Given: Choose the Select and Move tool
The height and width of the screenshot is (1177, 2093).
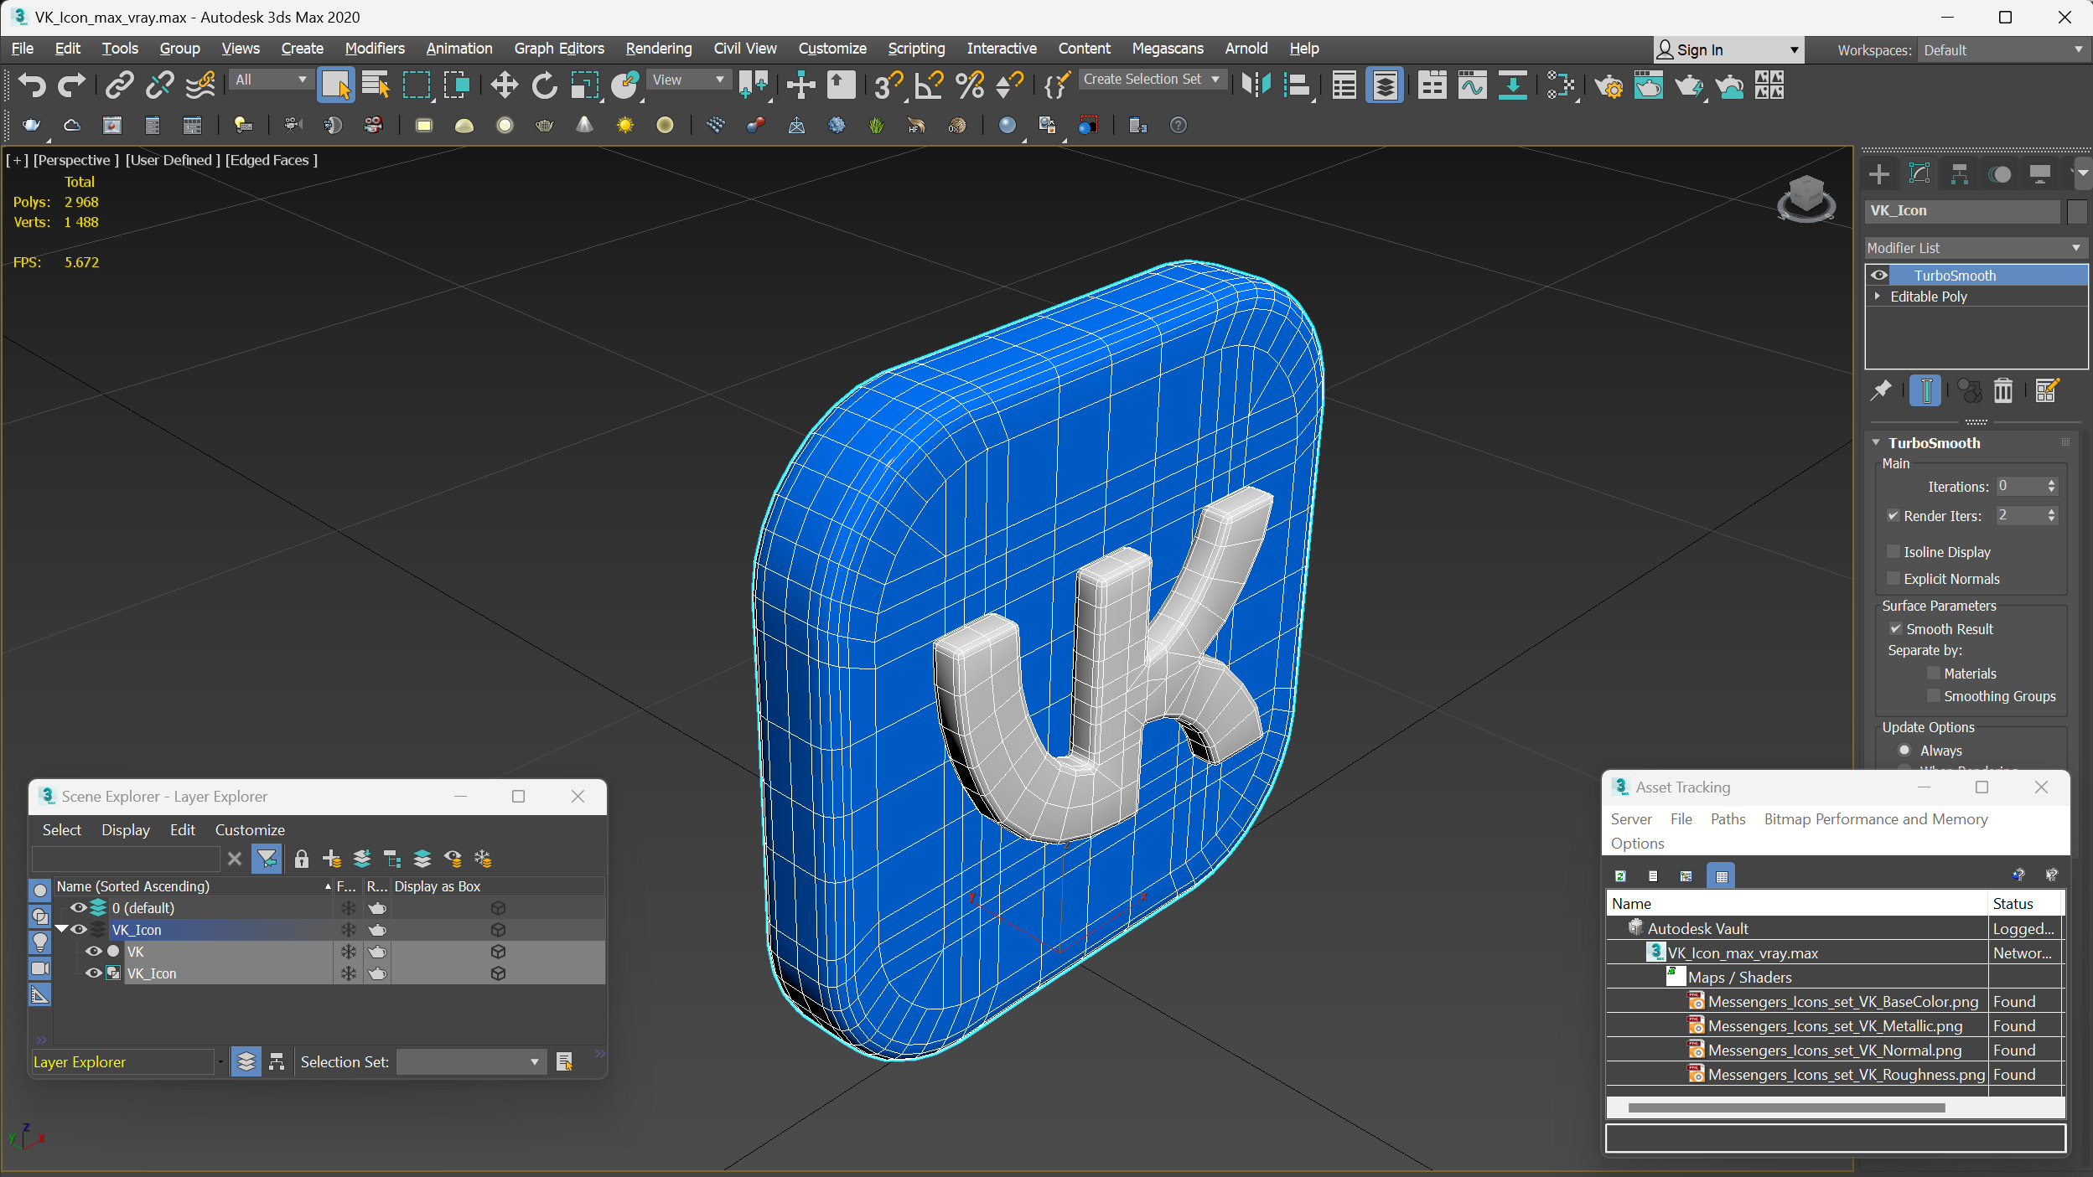Looking at the screenshot, I should tap(504, 85).
